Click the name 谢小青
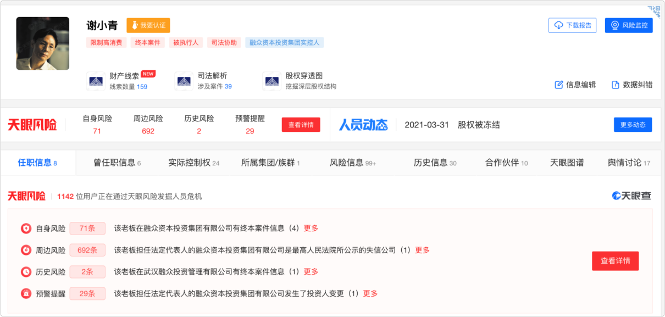 point(102,25)
